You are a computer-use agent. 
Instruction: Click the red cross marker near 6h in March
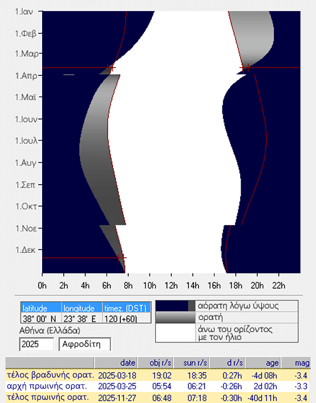pyautogui.click(x=111, y=68)
